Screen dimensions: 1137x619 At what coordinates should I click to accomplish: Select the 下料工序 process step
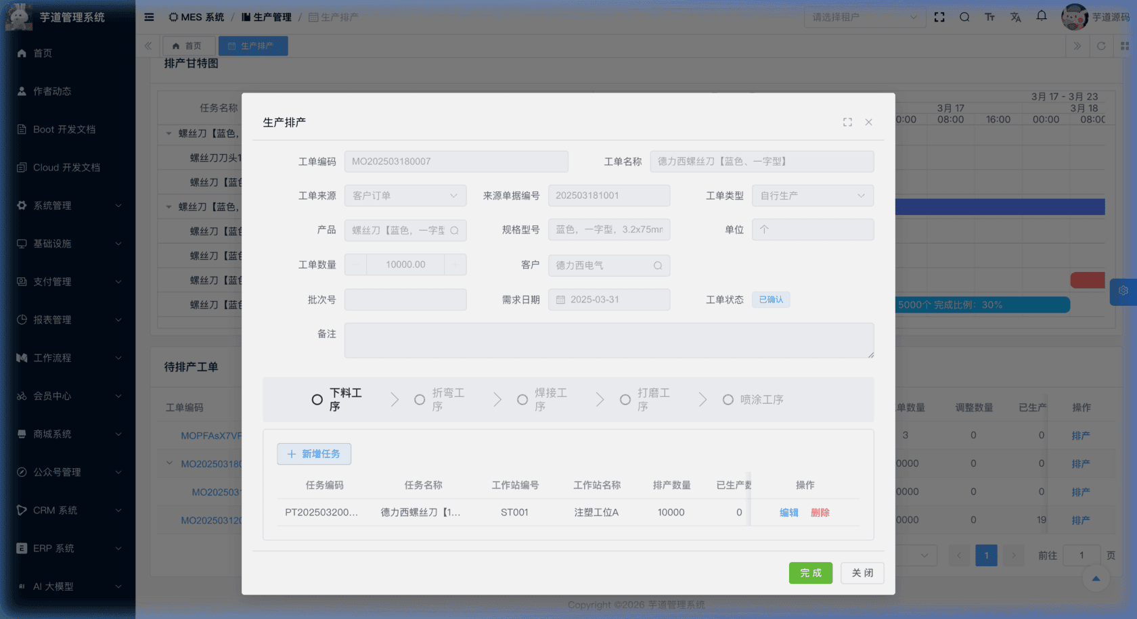click(x=338, y=400)
